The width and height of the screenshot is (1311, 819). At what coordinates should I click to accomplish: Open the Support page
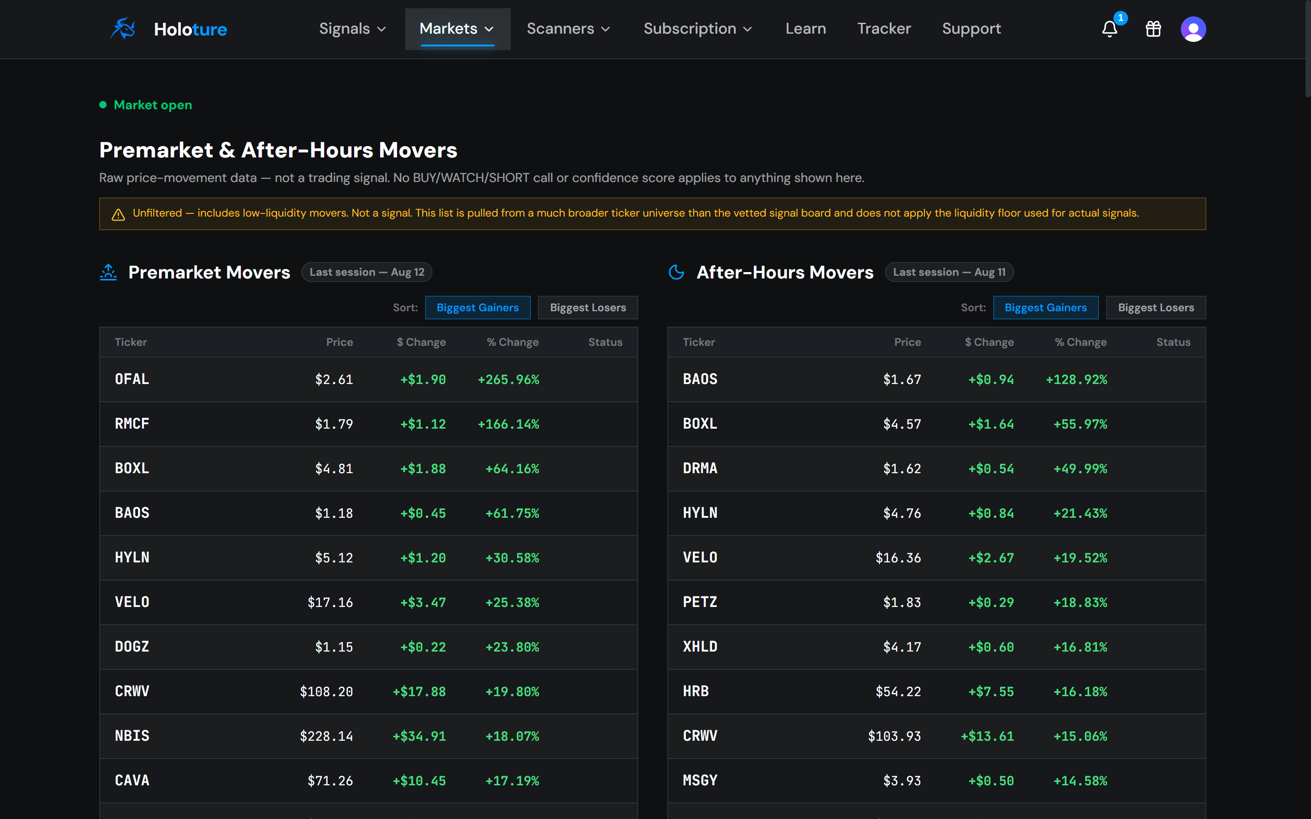coord(971,29)
